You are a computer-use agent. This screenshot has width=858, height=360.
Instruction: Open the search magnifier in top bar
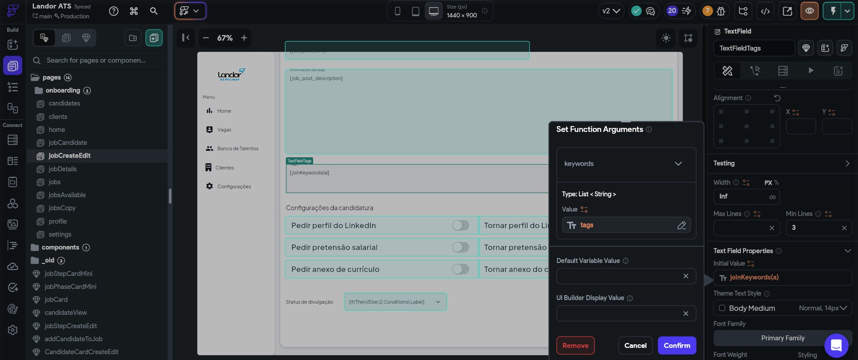click(153, 11)
